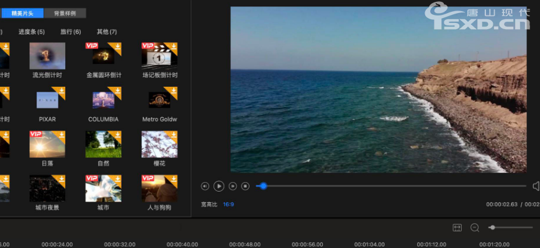Download the PIXAR intro template
The image size is (540, 248).
point(61,91)
